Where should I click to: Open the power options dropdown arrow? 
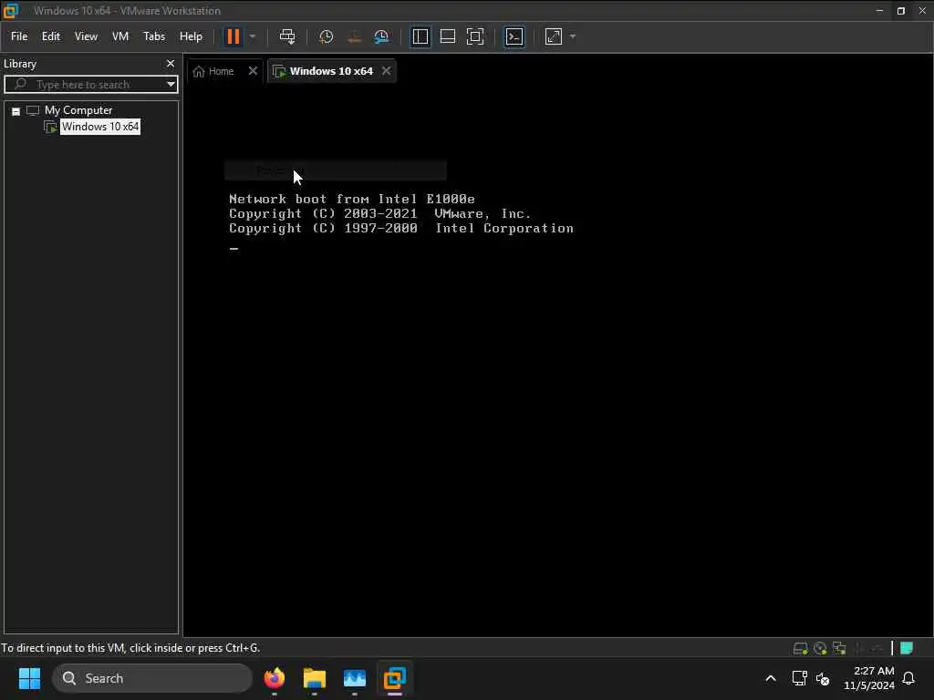(x=253, y=36)
